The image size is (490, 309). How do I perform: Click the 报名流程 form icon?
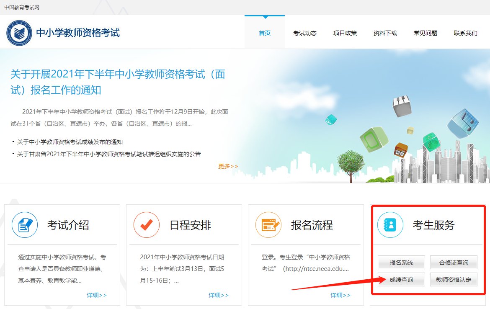click(268, 225)
